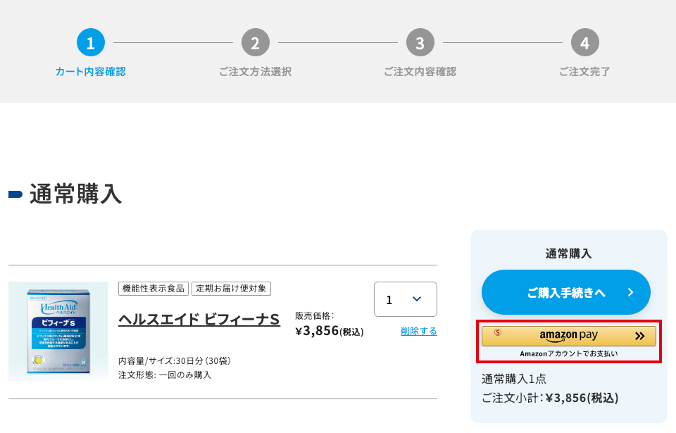The image size is (676, 433).
Task: Pay with the amazon pay button
Action: click(569, 336)
